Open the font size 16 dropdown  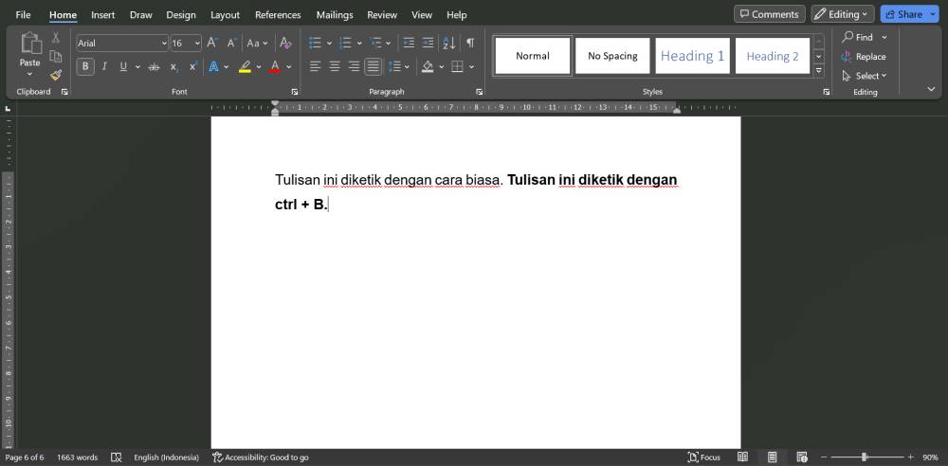(x=198, y=44)
